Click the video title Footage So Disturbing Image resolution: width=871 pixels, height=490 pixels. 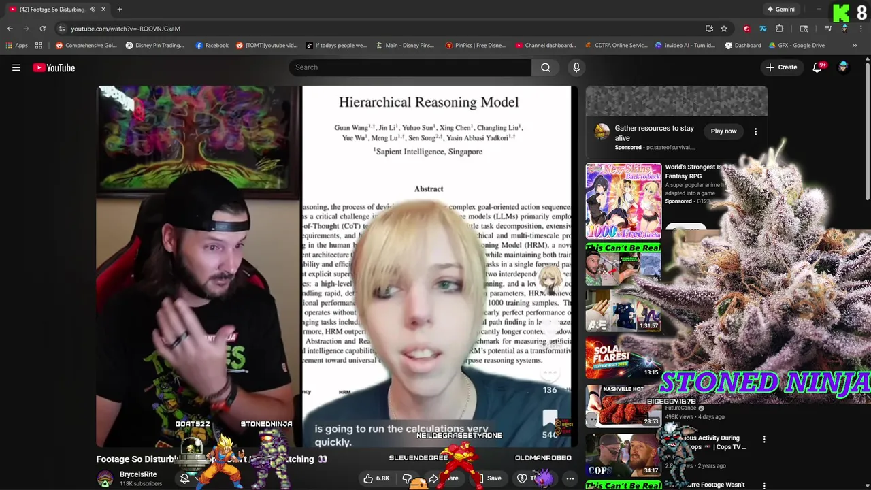click(212, 459)
